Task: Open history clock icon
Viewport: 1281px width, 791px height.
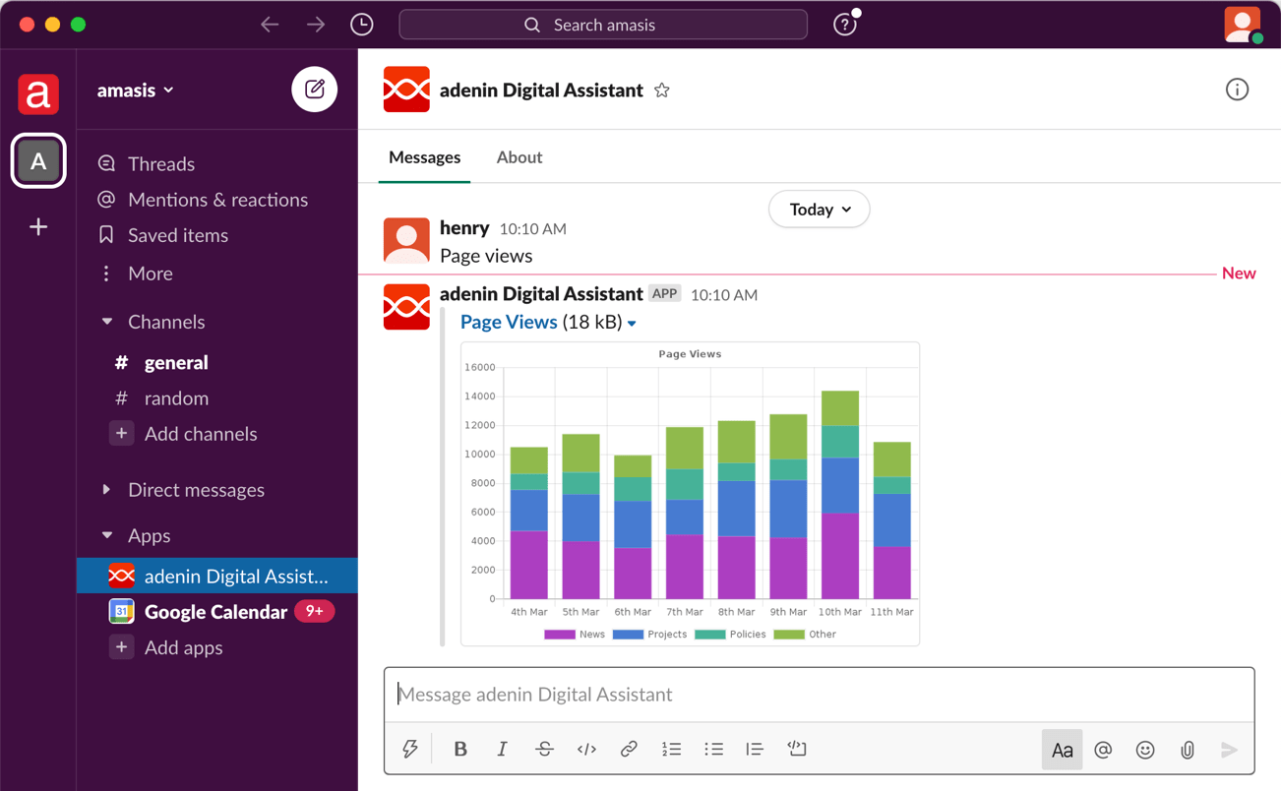Action: [362, 25]
